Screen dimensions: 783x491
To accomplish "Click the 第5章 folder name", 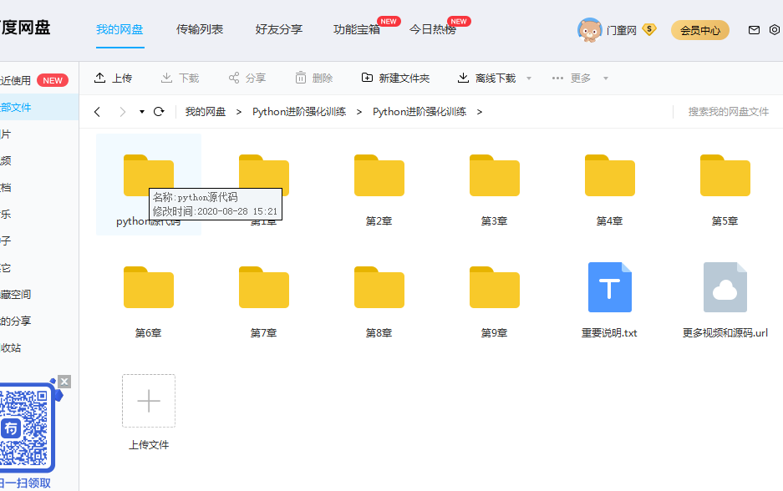I will tap(725, 221).
